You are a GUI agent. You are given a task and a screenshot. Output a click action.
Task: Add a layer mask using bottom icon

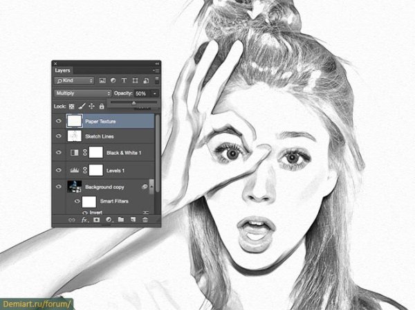[97, 219]
